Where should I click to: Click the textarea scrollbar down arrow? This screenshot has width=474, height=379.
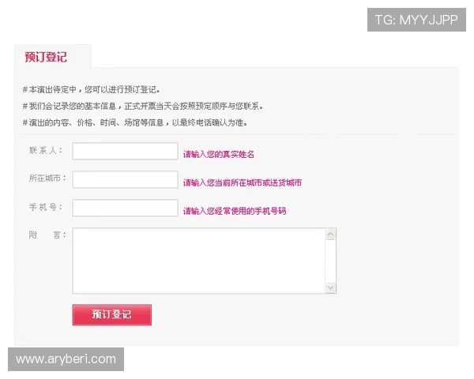(x=331, y=287)
